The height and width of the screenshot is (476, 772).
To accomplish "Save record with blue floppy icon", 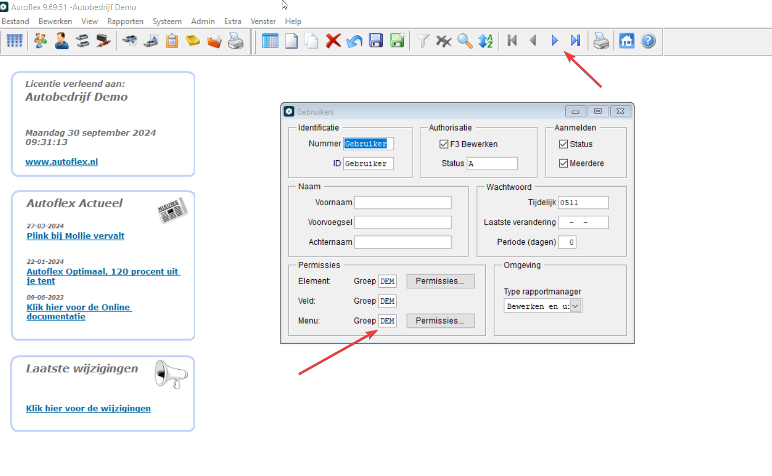I will [x=376, y=41].
